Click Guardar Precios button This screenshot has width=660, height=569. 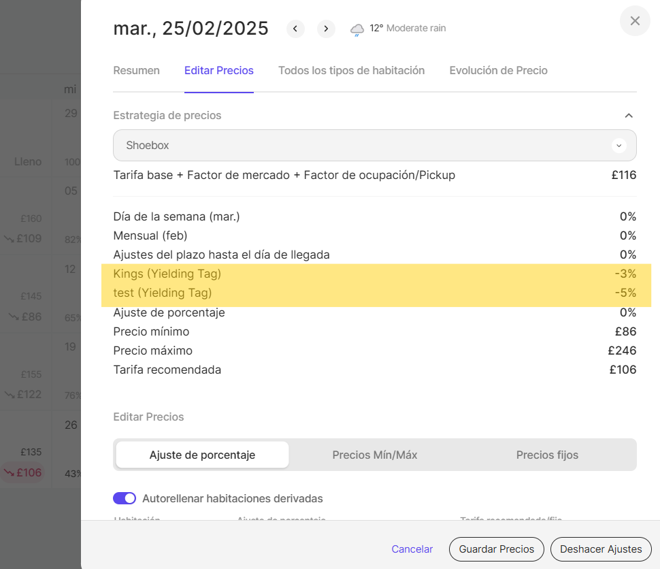pos(496,549)
